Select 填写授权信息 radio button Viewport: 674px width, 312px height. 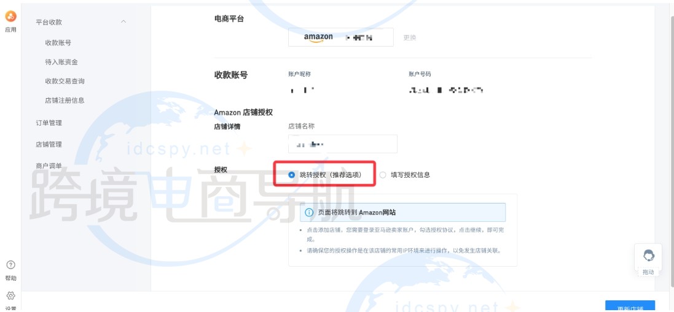tap(383, 175)
